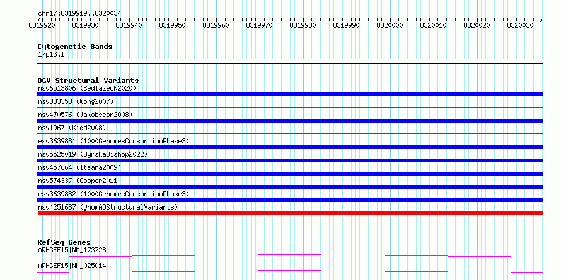
Task: Open variant nsv6513806 (Sedlazeck2020) label
Action: (x=87, y=88)
